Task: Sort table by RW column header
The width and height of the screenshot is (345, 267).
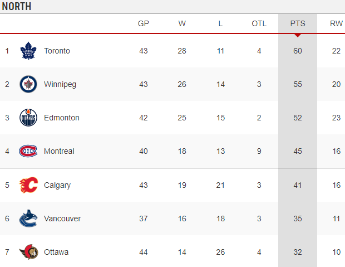Action: coord(336,23)
